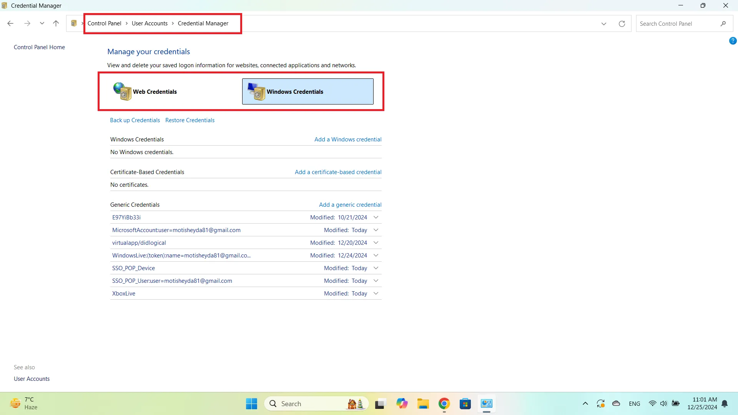738x415 pixels.
Task: Open the address bar history dropdown
Action: pyautogui.click(x=603, y=24)
